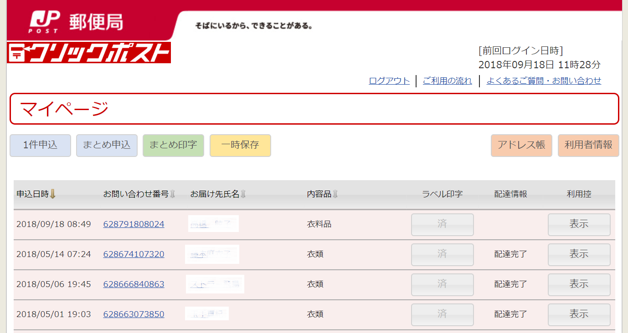Click the JP Post 郵便局 logo
The height and width of the screenshot is (333, 628).
pyautogui.click(x=76, y=22)
